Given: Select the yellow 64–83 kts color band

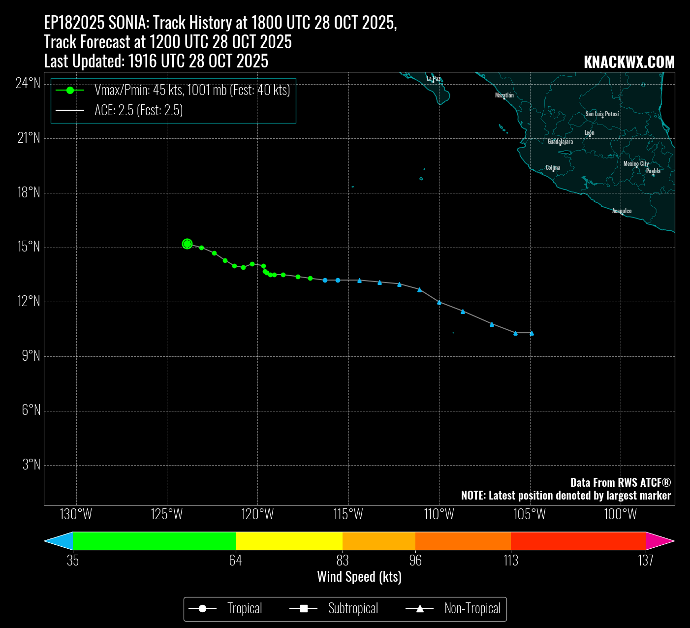Looking at the screenshot, I should point(289,541).
